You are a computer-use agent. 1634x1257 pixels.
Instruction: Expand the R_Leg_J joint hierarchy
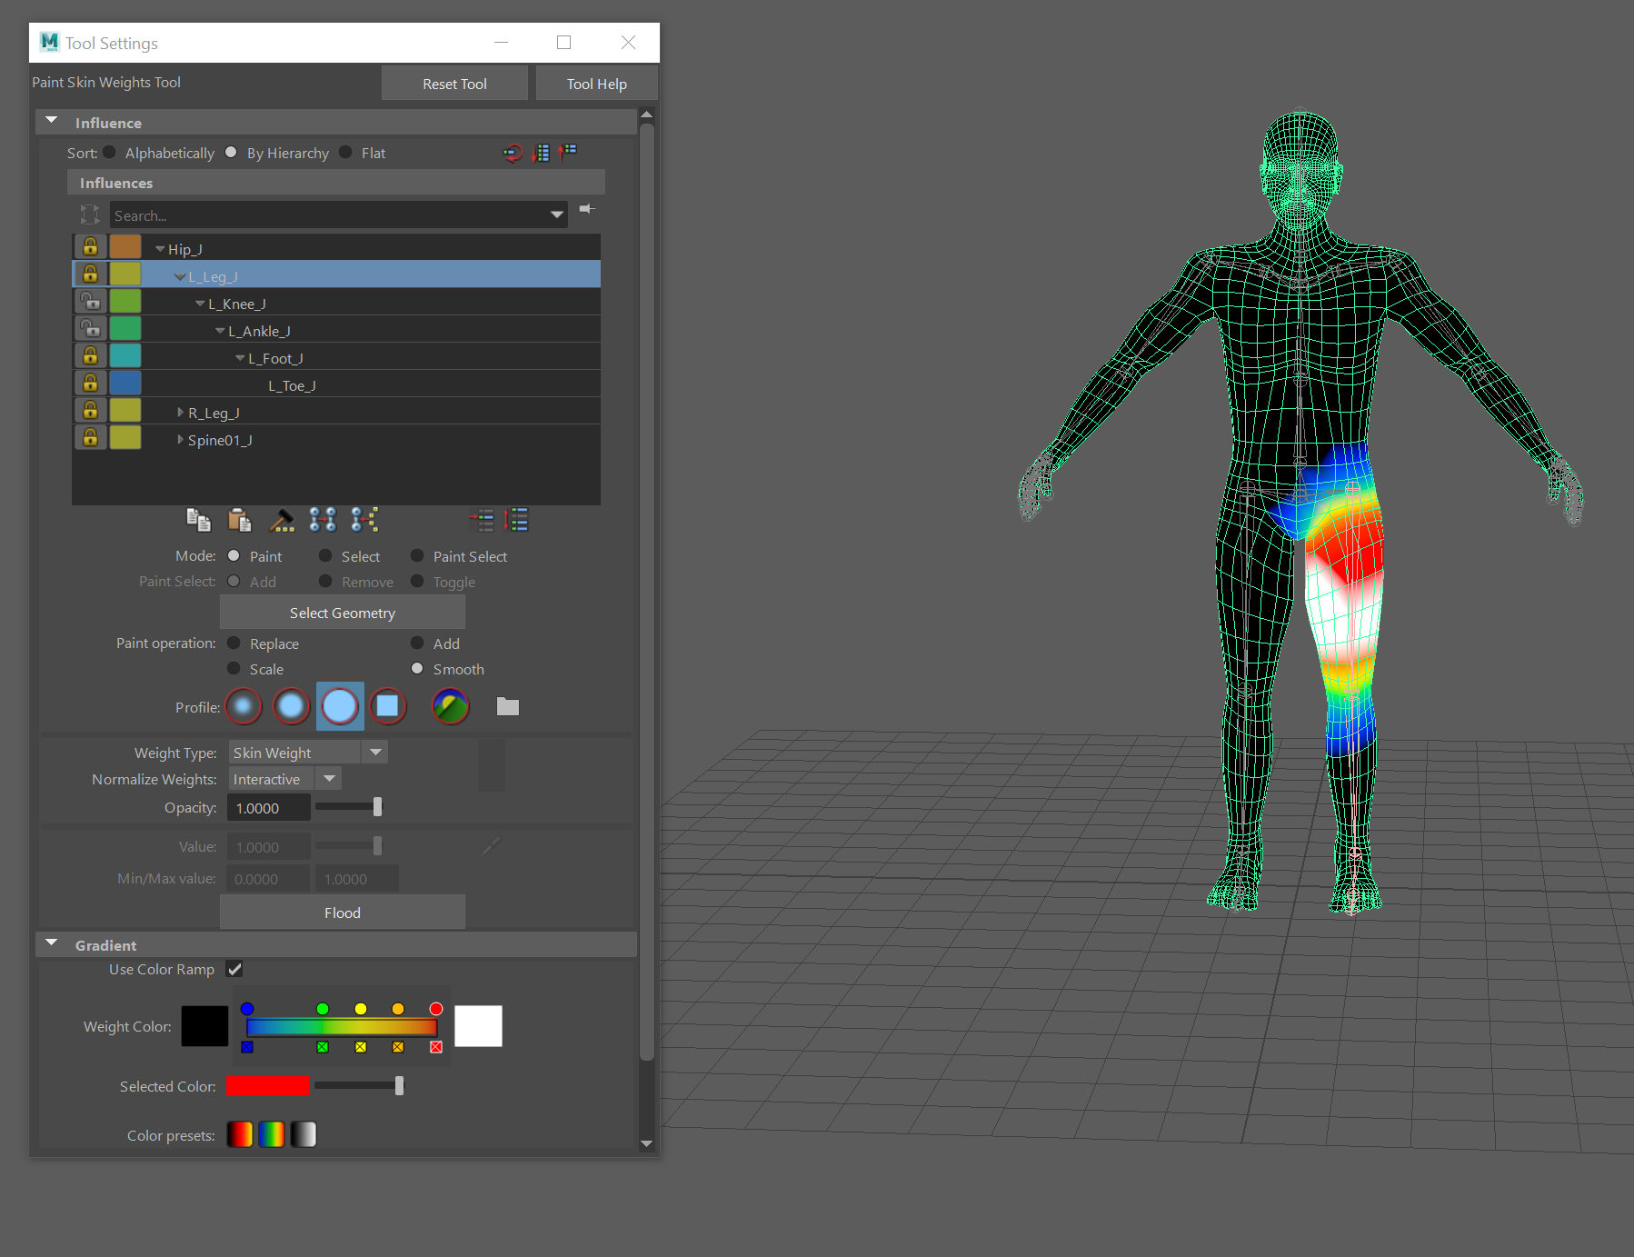click(180, 413)
